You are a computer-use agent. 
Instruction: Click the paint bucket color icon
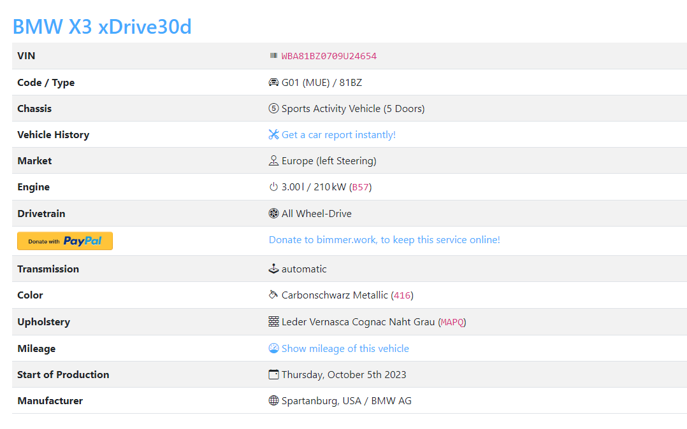(x=273, y=295)
